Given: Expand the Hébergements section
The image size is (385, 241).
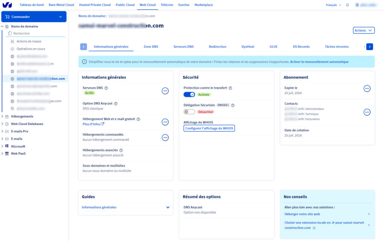Looking at the screenshot, I should (x=2, y=116).
